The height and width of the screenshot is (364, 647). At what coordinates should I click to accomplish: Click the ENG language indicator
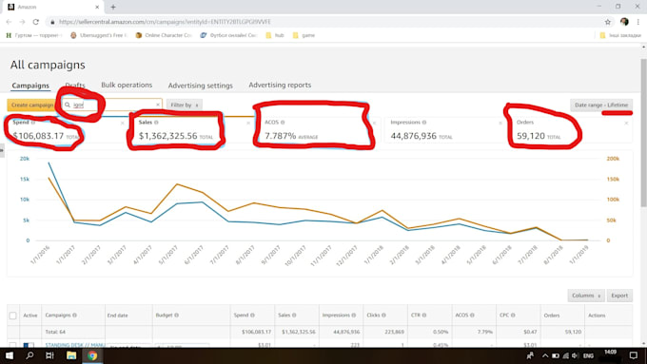click(x=588, y=355)
